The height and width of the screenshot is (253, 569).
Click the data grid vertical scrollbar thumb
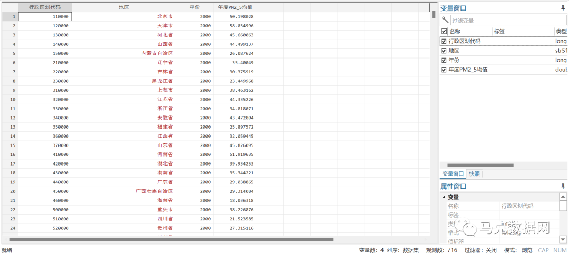tap(434, 15)
